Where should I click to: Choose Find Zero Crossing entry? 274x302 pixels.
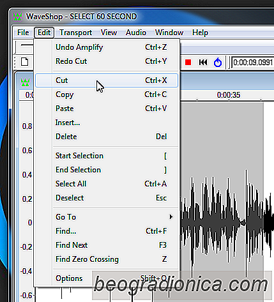click(107, 259)
